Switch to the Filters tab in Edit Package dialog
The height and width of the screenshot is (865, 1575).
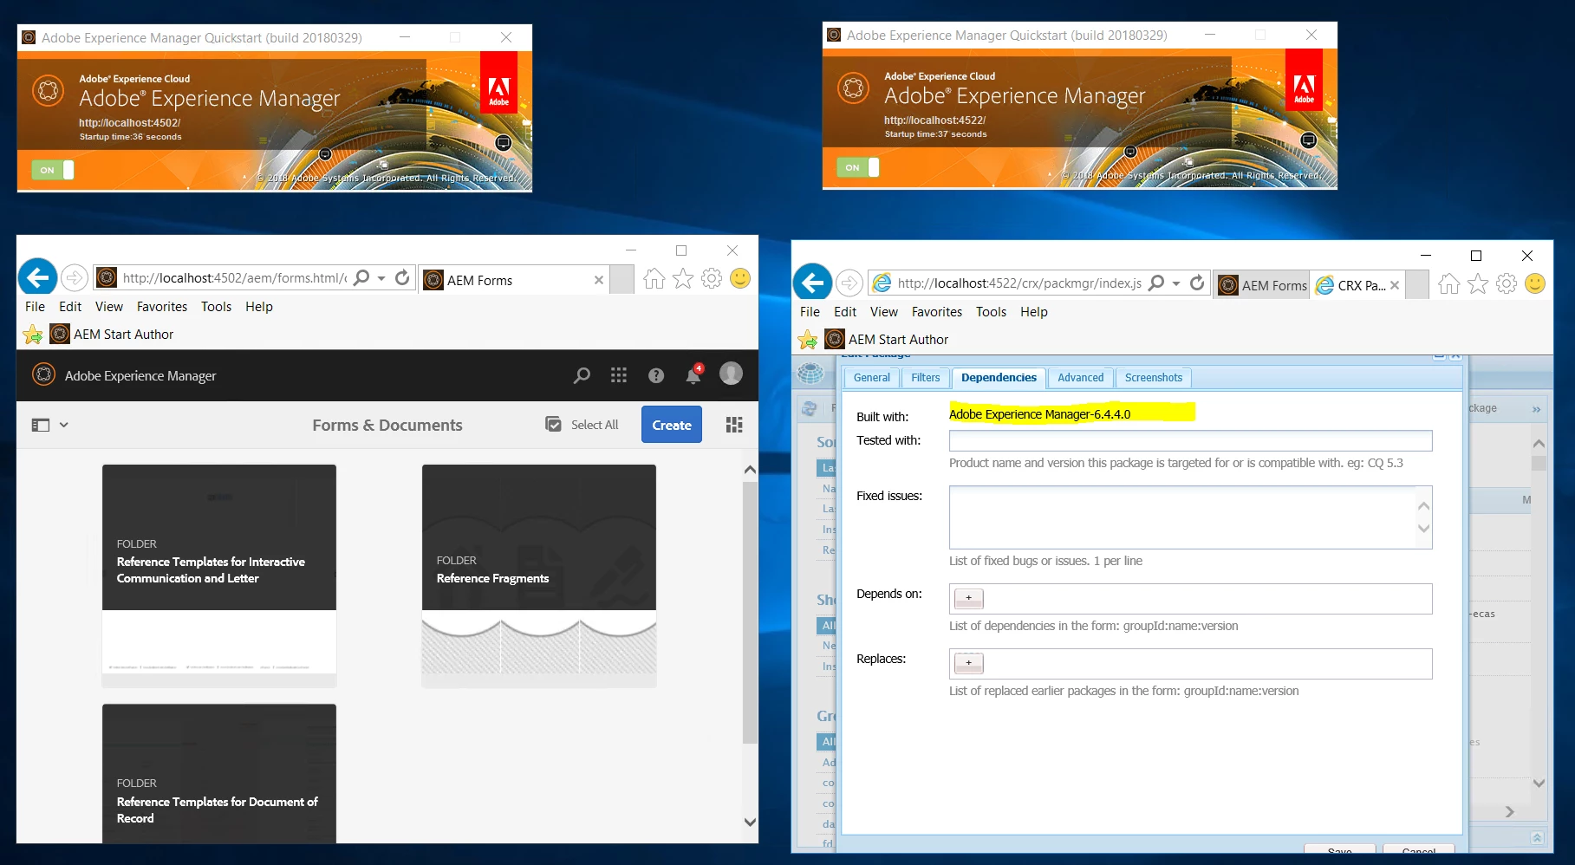point(925,378)
